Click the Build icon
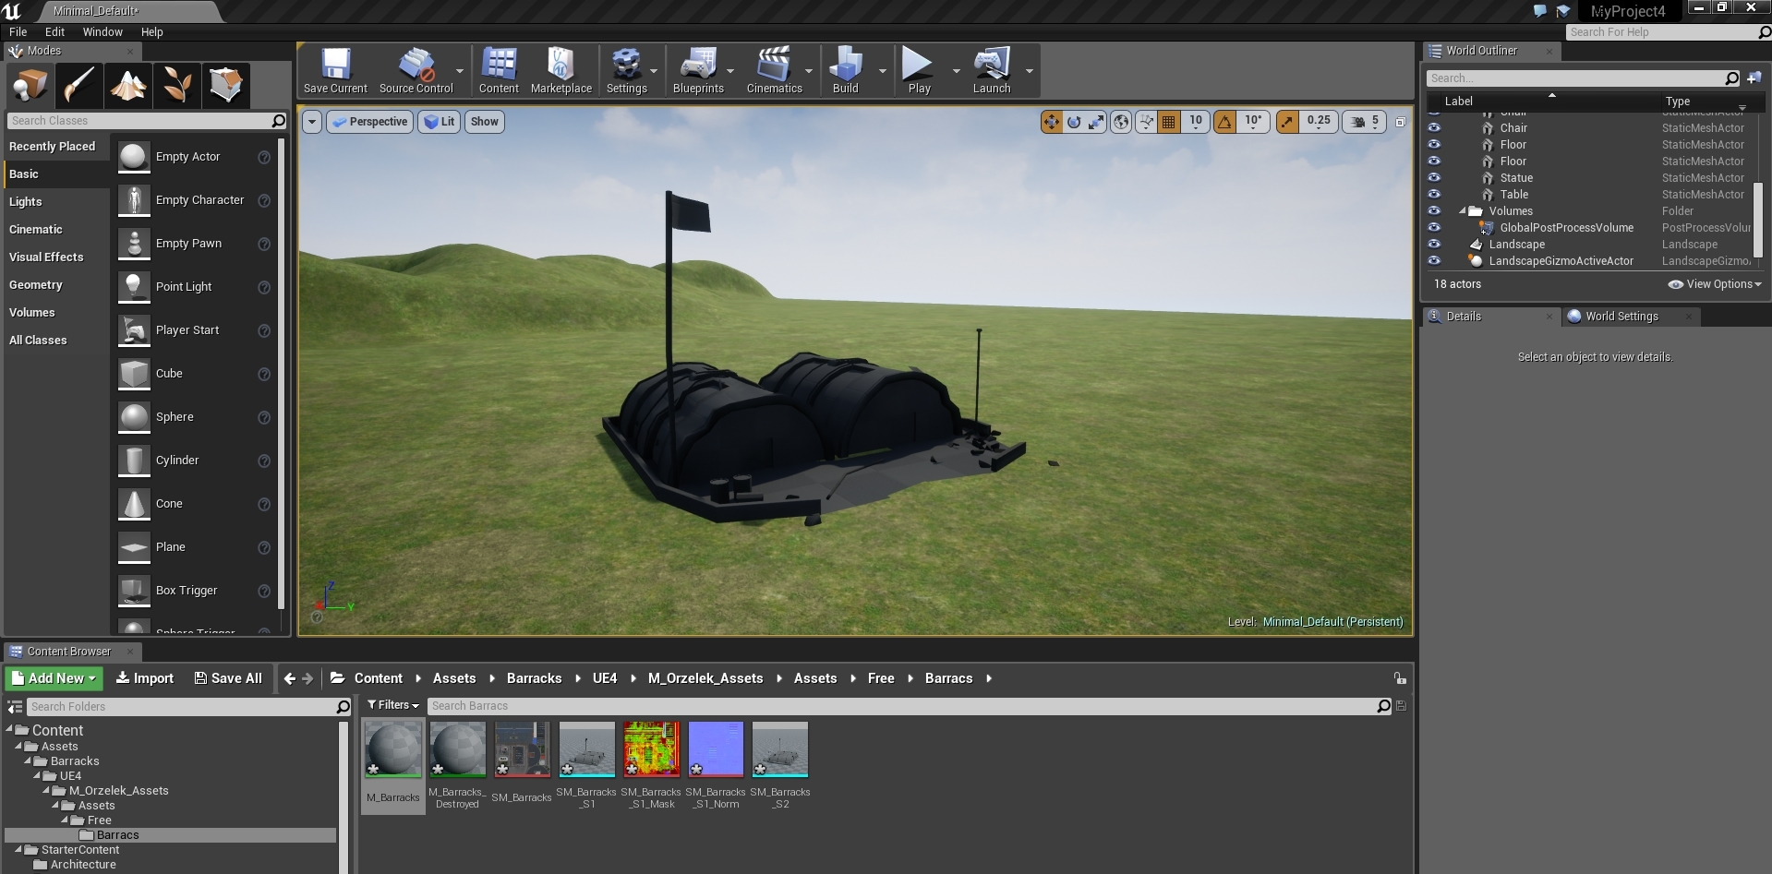 tap(845, 69)
